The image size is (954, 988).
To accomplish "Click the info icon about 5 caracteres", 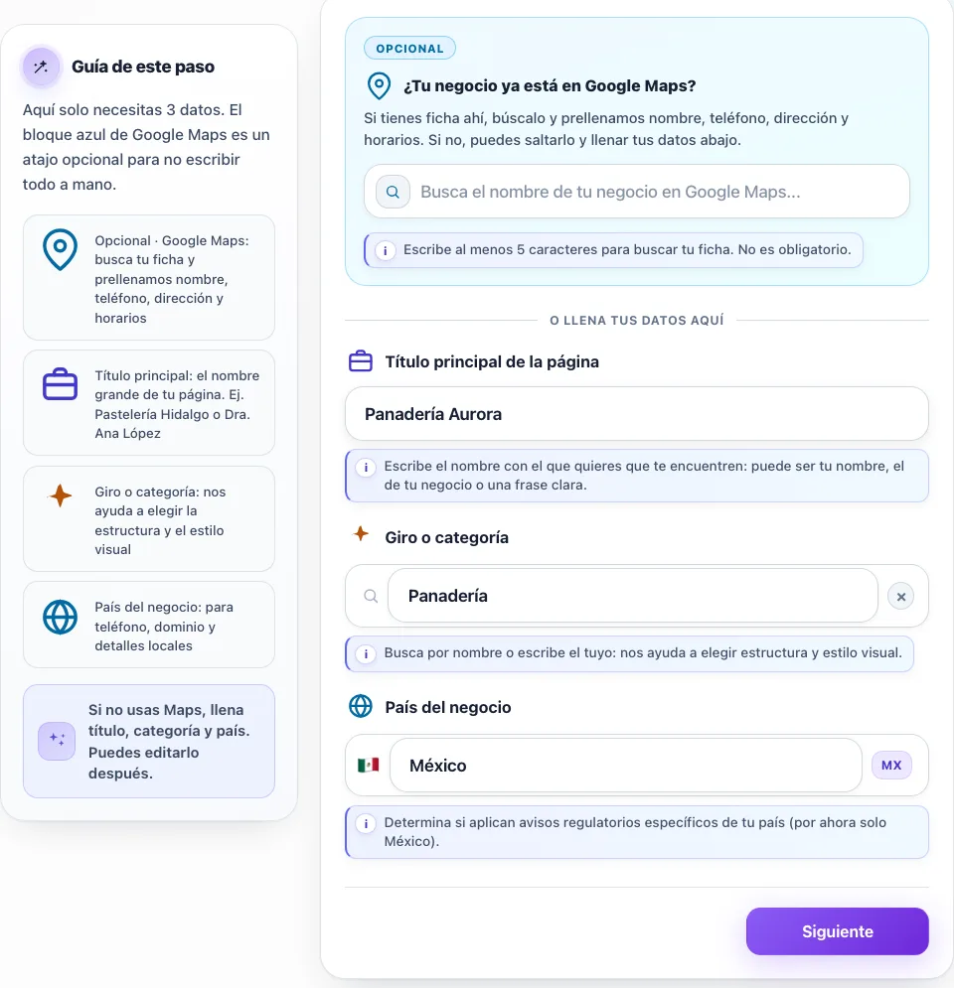I will coord(386,250).
